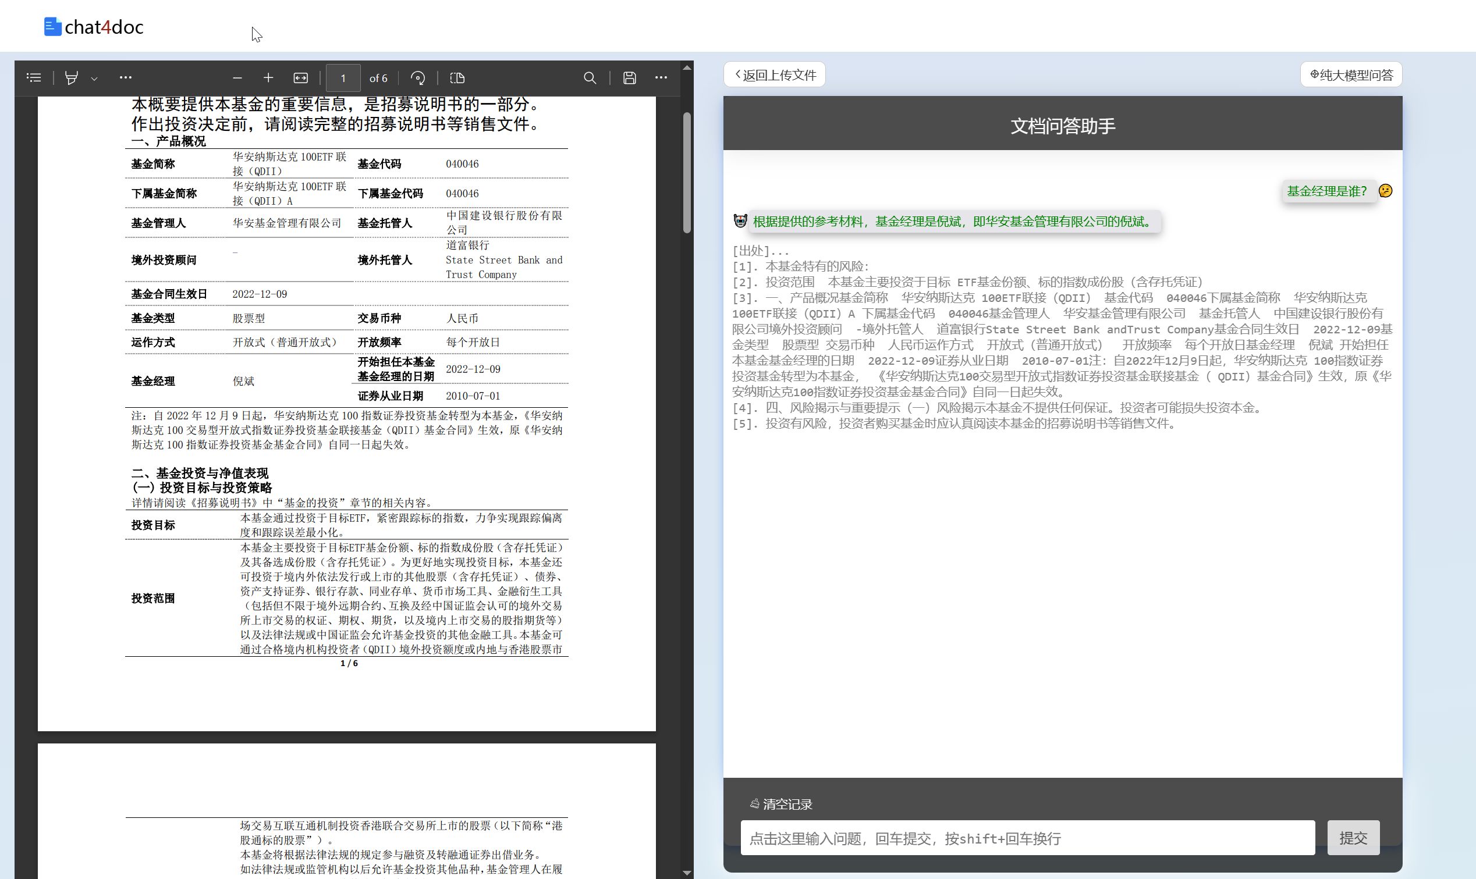Click the 基金合同生效日 date 2022-12-09
The height and width of the screenshot is (879, 1476).
[260, 294]
